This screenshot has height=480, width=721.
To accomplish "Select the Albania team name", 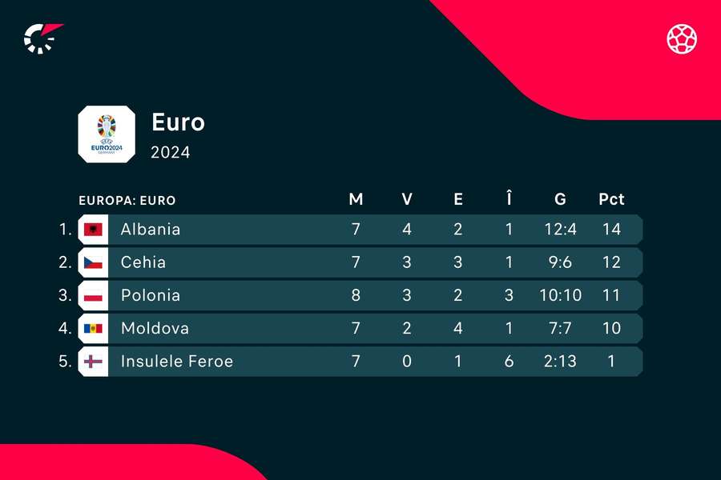I will point(151,230).
